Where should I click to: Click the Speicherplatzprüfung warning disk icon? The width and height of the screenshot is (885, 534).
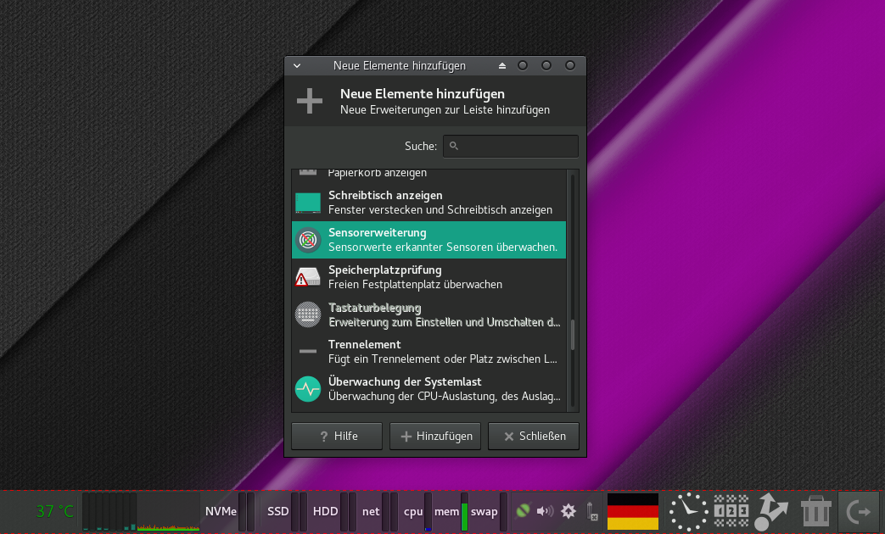pyautogui.click(x=307, y=277)
